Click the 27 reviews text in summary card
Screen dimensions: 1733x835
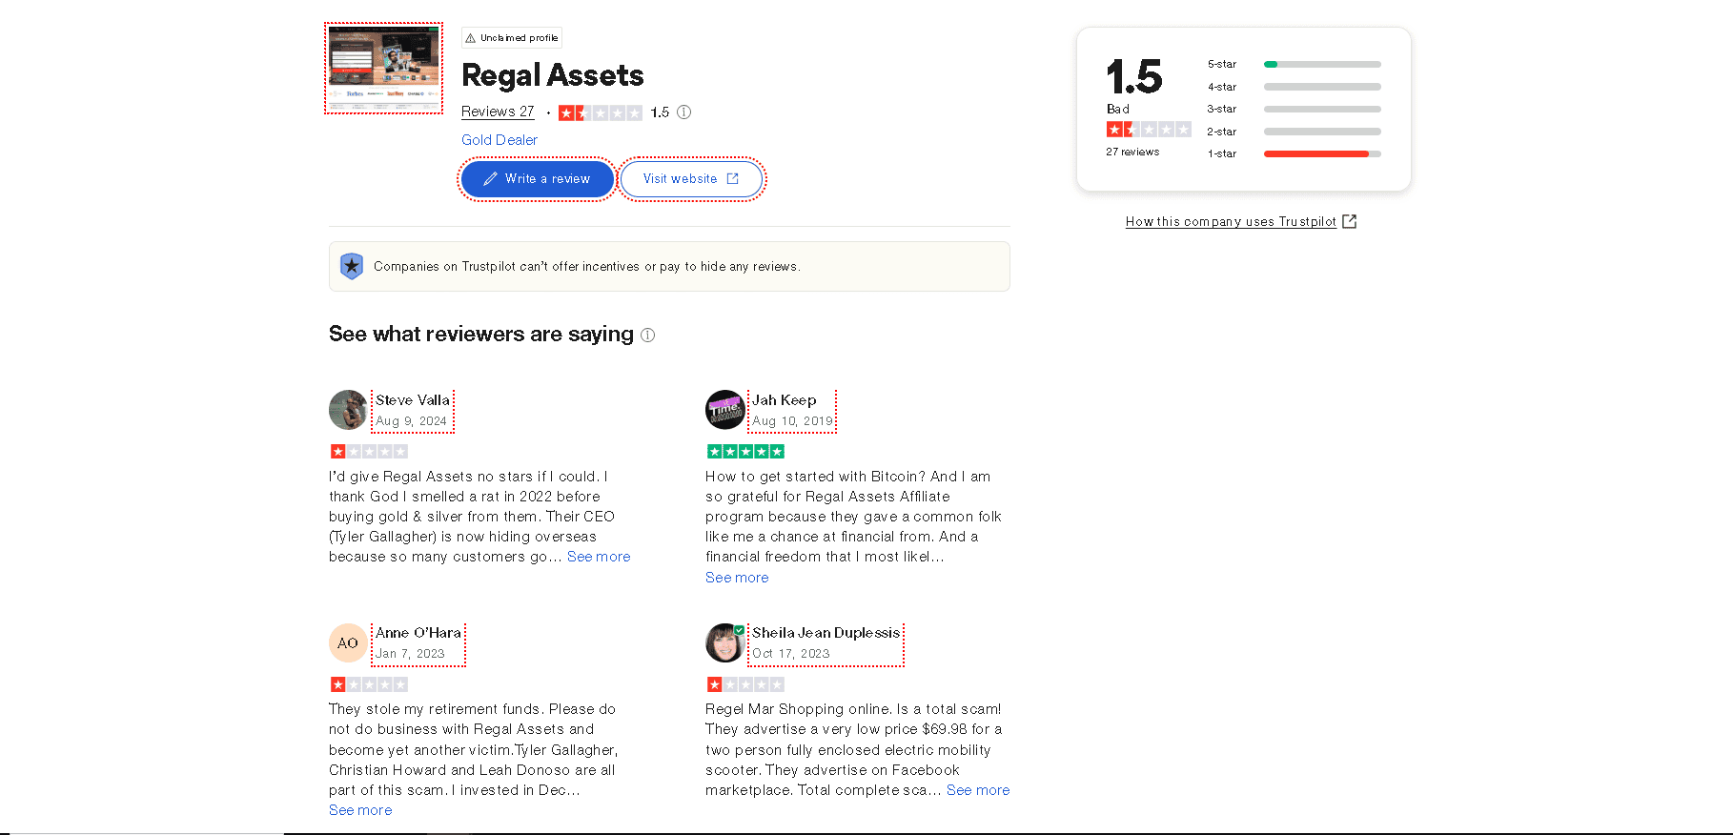pyautogui.click(x=1132, y=153)
